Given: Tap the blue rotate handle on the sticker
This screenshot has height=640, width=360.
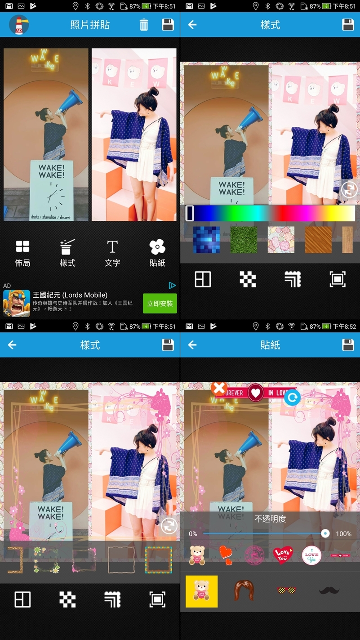Looking at the screenshot, I should point(292,398).
